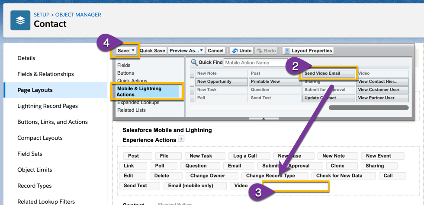Click the Layout Properties button
The width and height of the screenshot is (424, 205).
click(308, 51)
